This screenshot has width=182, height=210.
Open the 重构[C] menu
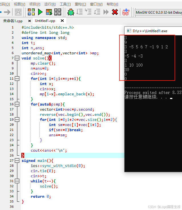[x=80, y=4]
